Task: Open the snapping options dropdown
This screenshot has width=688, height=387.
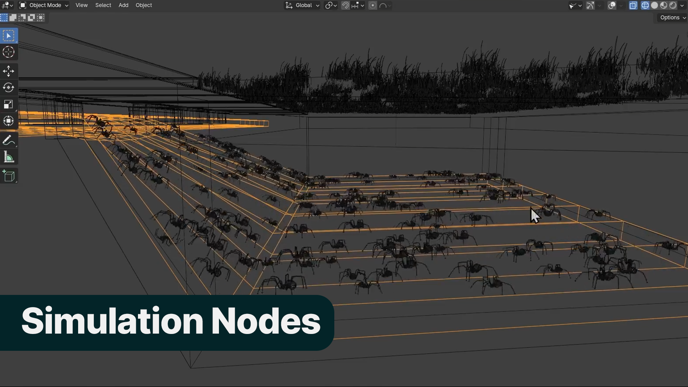Action: [x=358, y=5]
